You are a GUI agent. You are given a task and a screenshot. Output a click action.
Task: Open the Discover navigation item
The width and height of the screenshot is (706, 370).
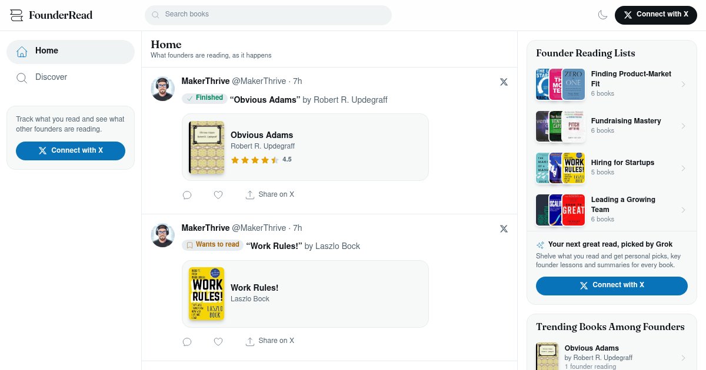coord(71,78)
